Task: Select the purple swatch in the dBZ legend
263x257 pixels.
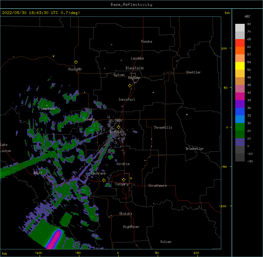Action: (x=240, y=104)
